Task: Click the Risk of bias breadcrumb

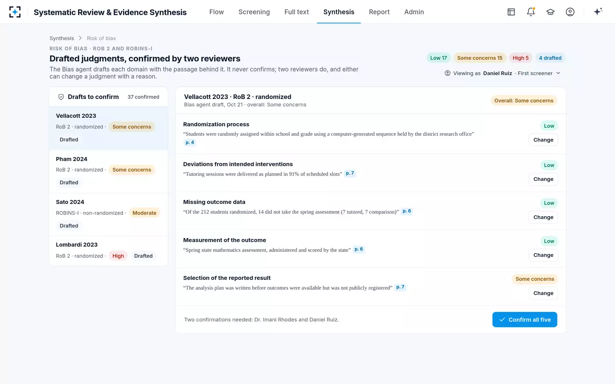Action: tap(101, 38)
